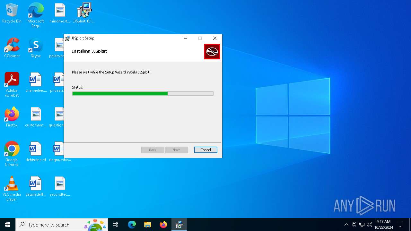Cancel the JJSploit installation
The width and height of the screenshot is (411, 231).
205,150
